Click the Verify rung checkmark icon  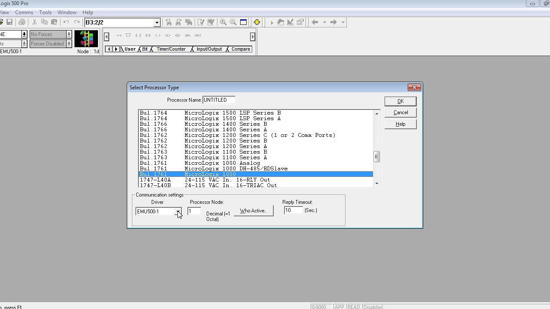click(201, 22)
